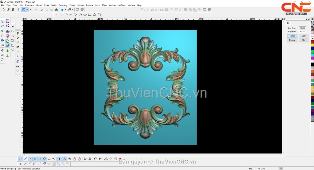Click the Save floppy disk icon
Image resolution: width=314 pixels, height=170 pixels.
[13, 10]
